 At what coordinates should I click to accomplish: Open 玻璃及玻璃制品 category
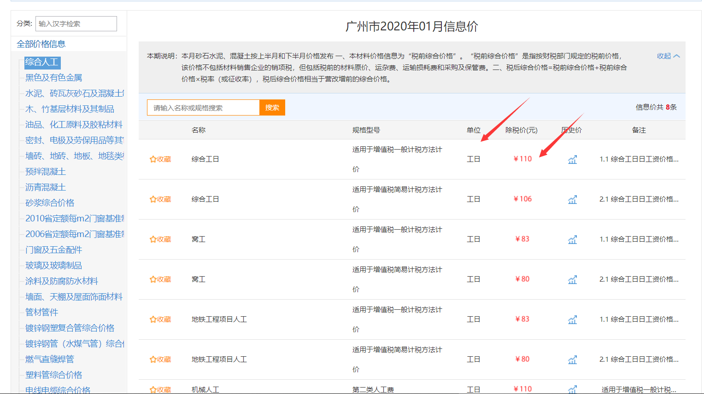point(53,266)
